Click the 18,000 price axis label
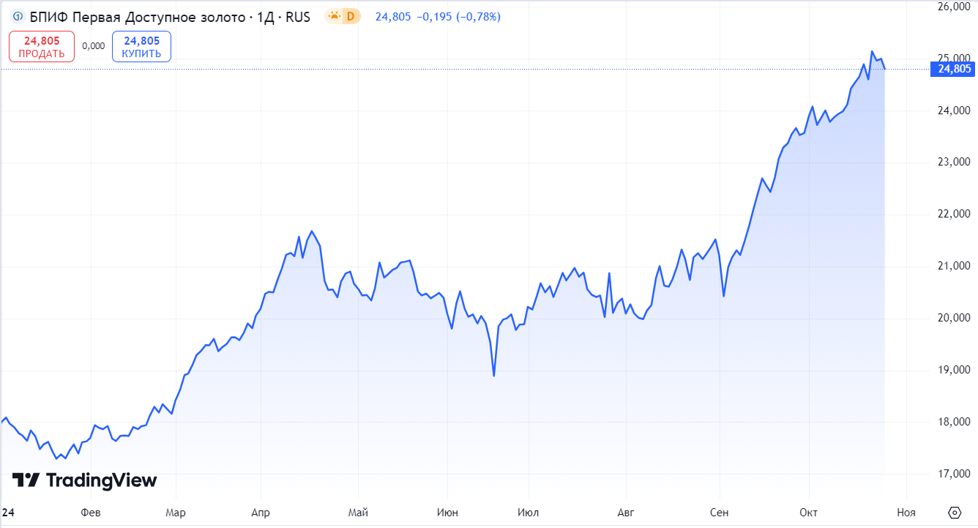The image size is (978, 528). (x=952, y=422)
